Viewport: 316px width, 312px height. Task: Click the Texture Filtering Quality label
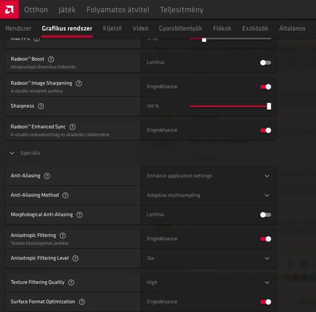[38, 282]
